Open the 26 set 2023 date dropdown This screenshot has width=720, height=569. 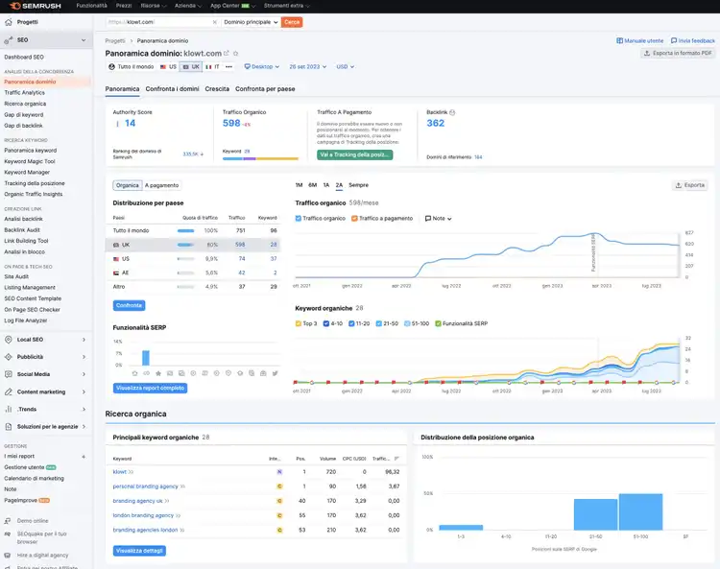[x=307, y=67]
